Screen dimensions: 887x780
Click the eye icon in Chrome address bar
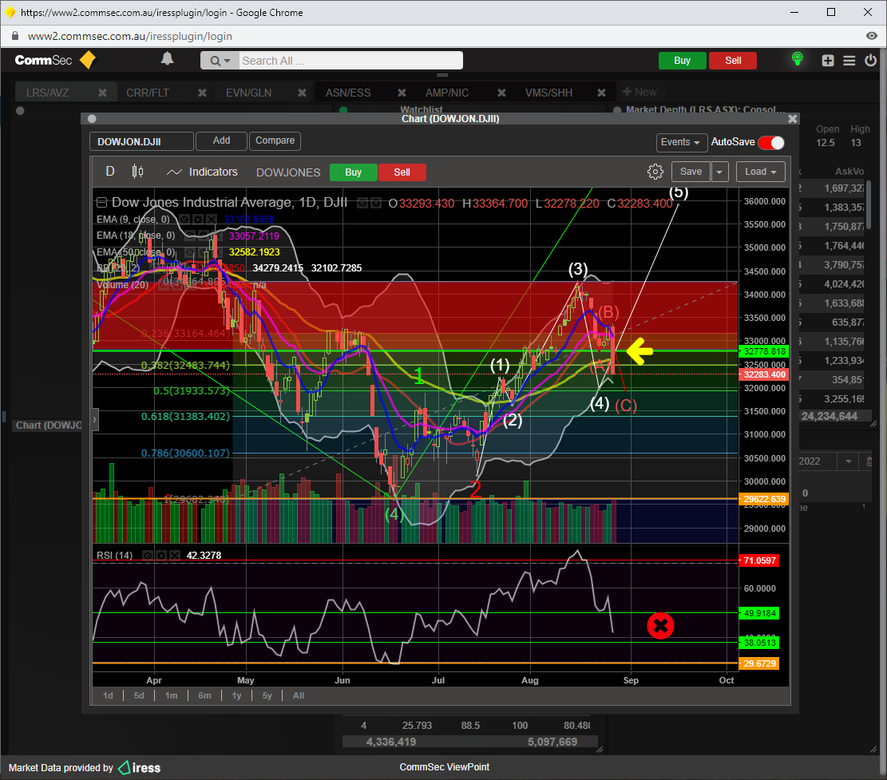coord(872,36)
